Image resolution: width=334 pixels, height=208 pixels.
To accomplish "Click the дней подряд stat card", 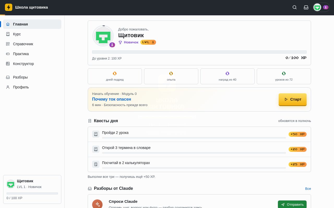I will click(115, 76).
